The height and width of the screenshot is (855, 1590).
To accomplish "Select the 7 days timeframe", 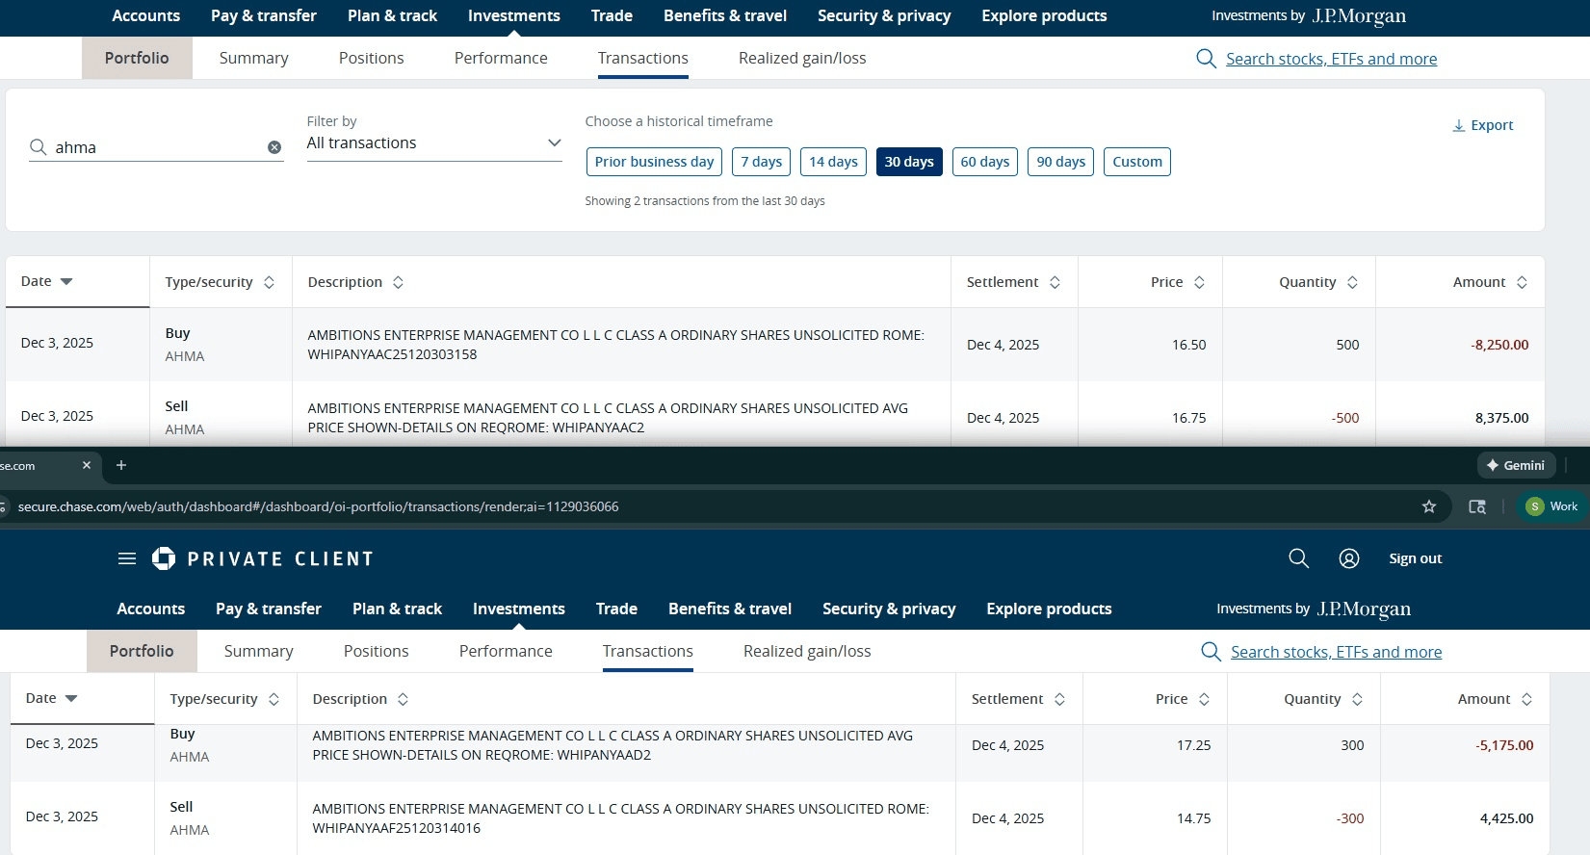I will point(761,162).
